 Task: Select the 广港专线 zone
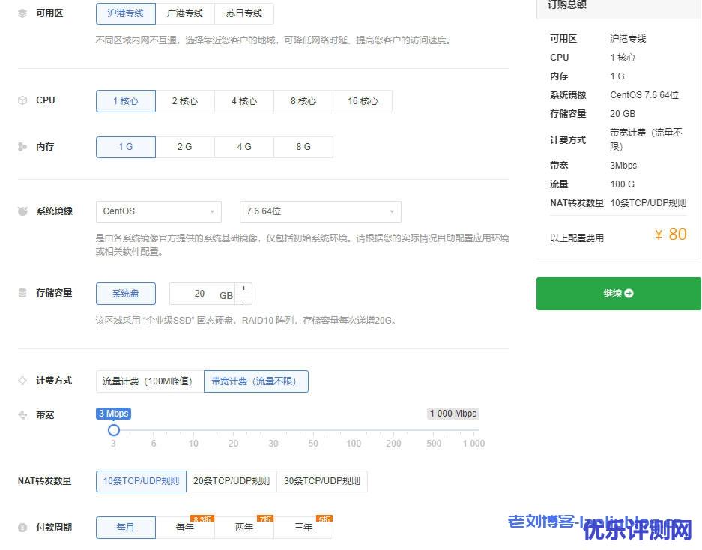point(185,13)
